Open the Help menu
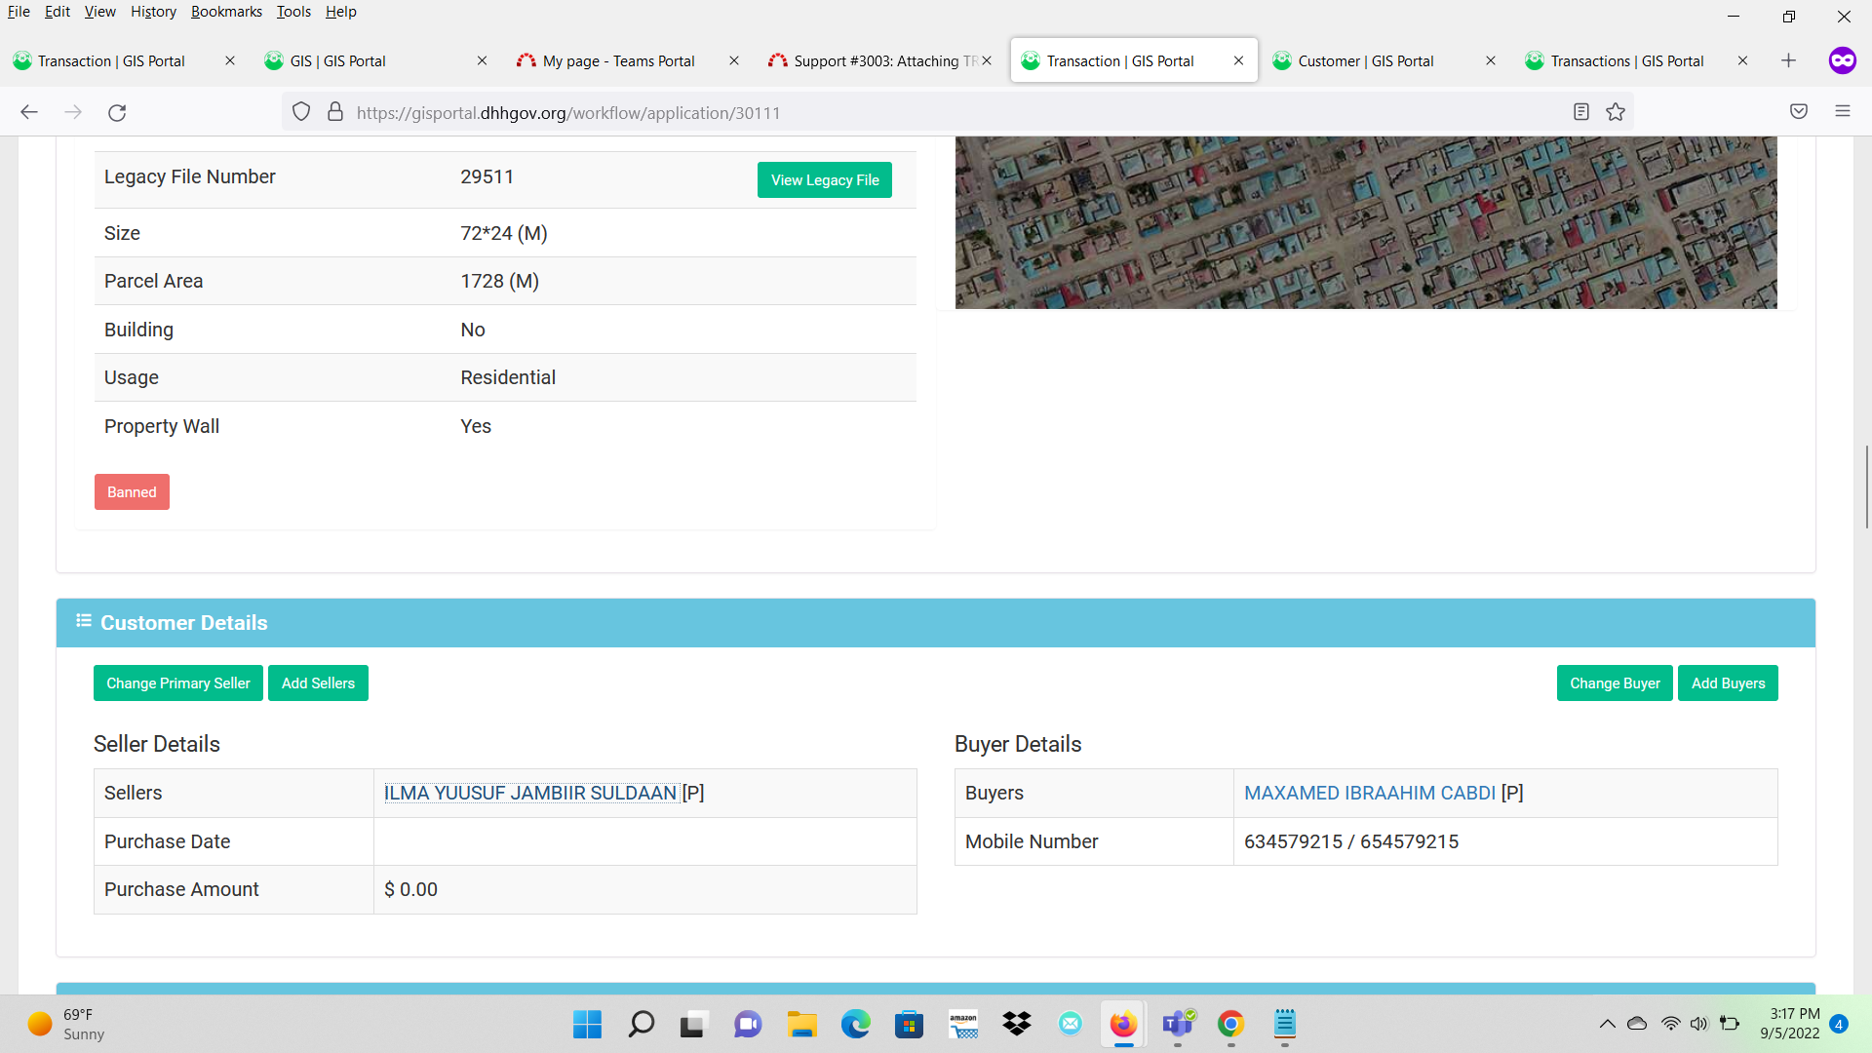This screenshot has height=1053, width=1872. click(x=340, y=12)
